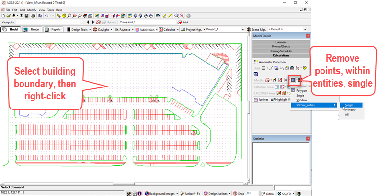This screenshot has height=196, width=378.
Task: Click the red-boxed Remove points icon
Action: 293,80
